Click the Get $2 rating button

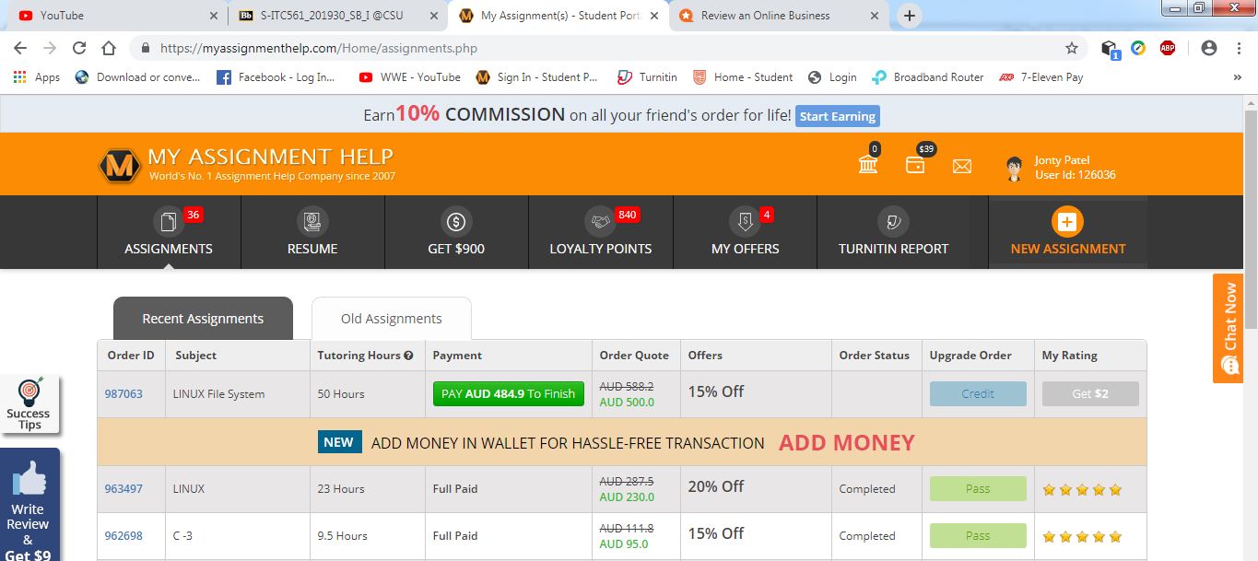point(1090,393)
